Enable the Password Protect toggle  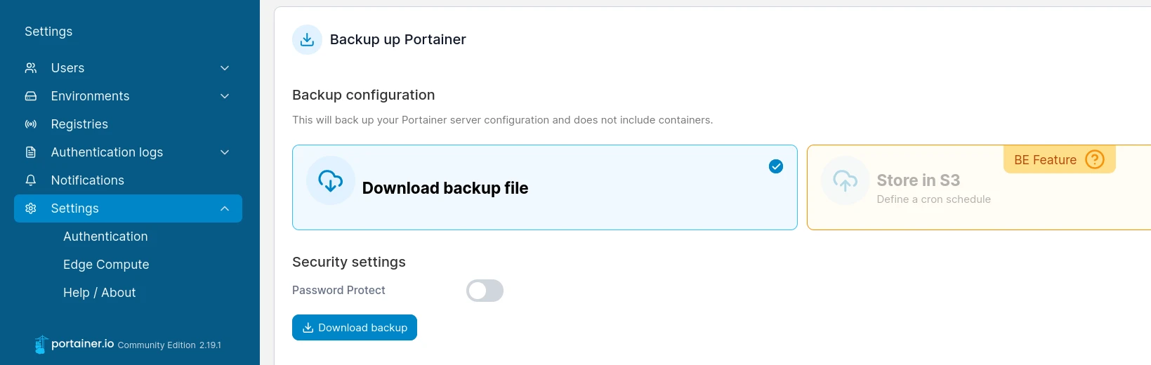click(x=485, y=291)
